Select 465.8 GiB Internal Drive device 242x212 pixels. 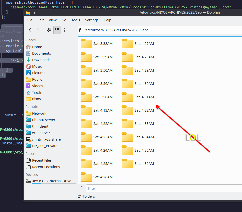pyautogui.click(x=50, y=181)
